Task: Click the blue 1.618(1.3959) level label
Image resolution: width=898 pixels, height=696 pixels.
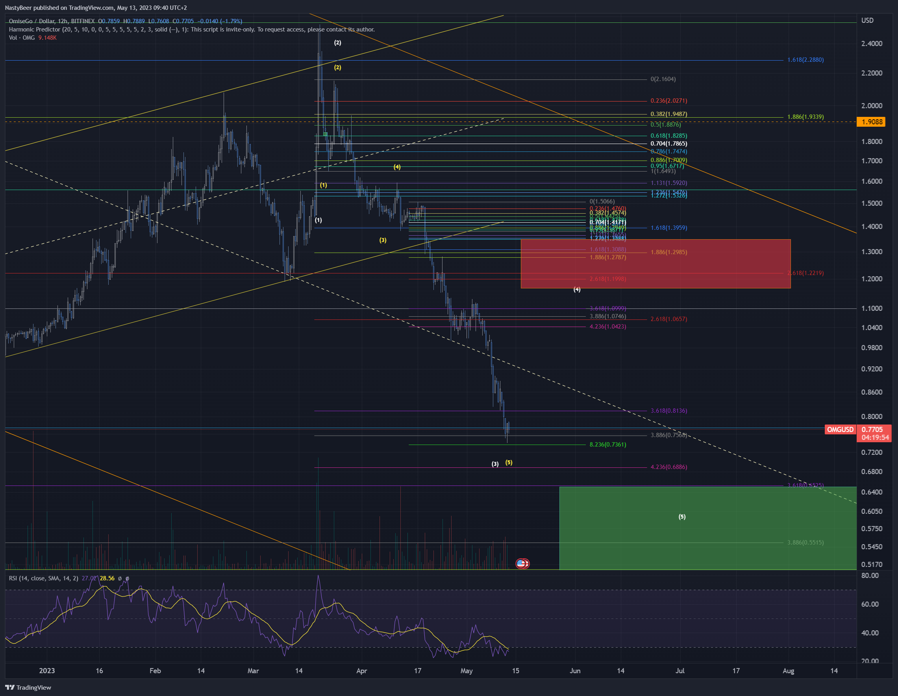Action: (x=668, y=228)
